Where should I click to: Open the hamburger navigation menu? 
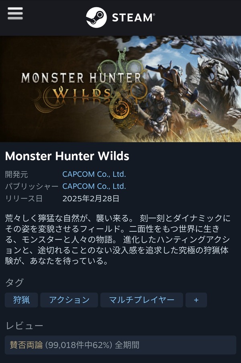(15, 13)
